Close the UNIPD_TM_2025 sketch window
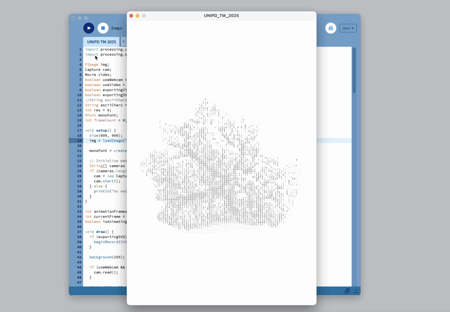The height and width of the screenshot is (312, 450). click(x=131, y=16)
